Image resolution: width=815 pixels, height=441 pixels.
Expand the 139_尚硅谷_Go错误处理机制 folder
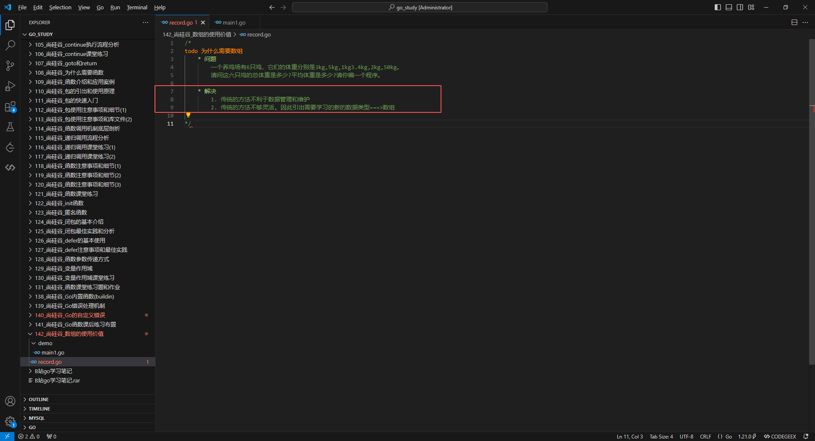click(88, 306)
